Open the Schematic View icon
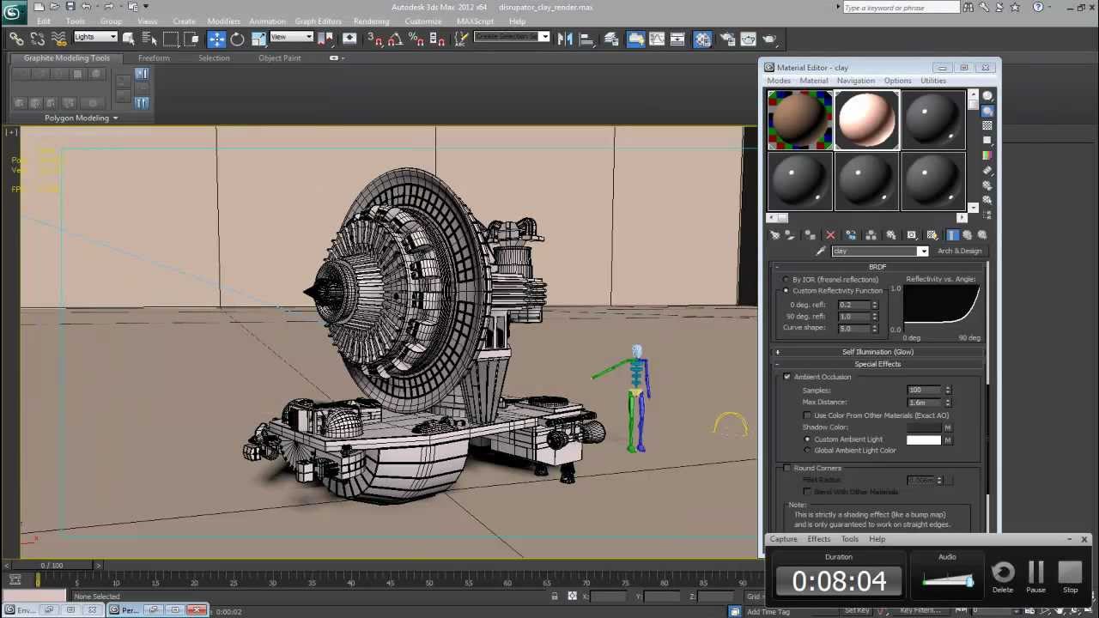Screen dimensions: 1099x618 point(677,39)
